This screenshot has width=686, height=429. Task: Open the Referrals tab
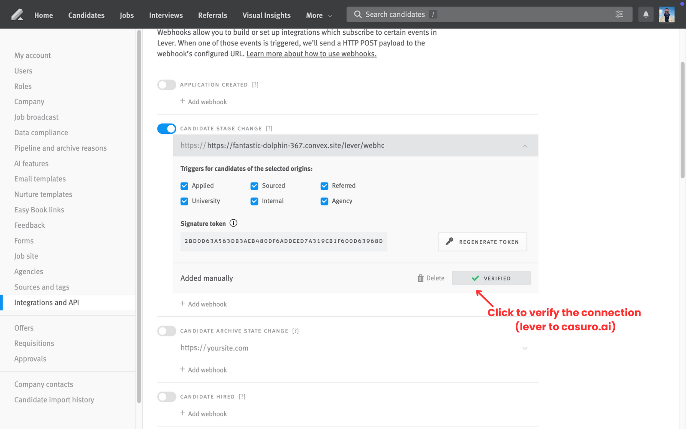(213, 15)
